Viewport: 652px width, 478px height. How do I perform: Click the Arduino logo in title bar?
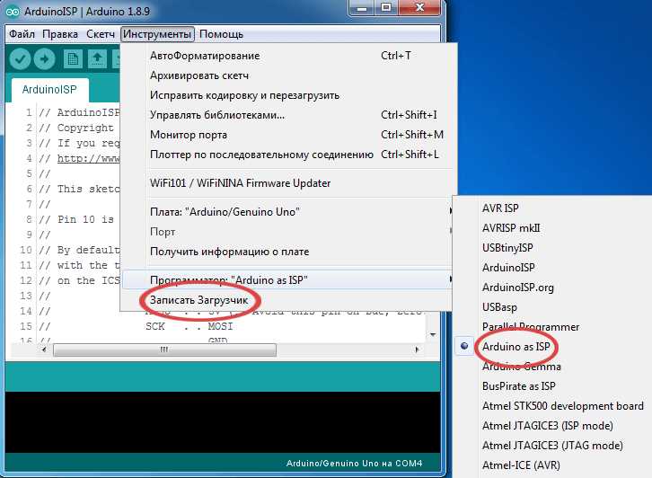pos(13,12)
